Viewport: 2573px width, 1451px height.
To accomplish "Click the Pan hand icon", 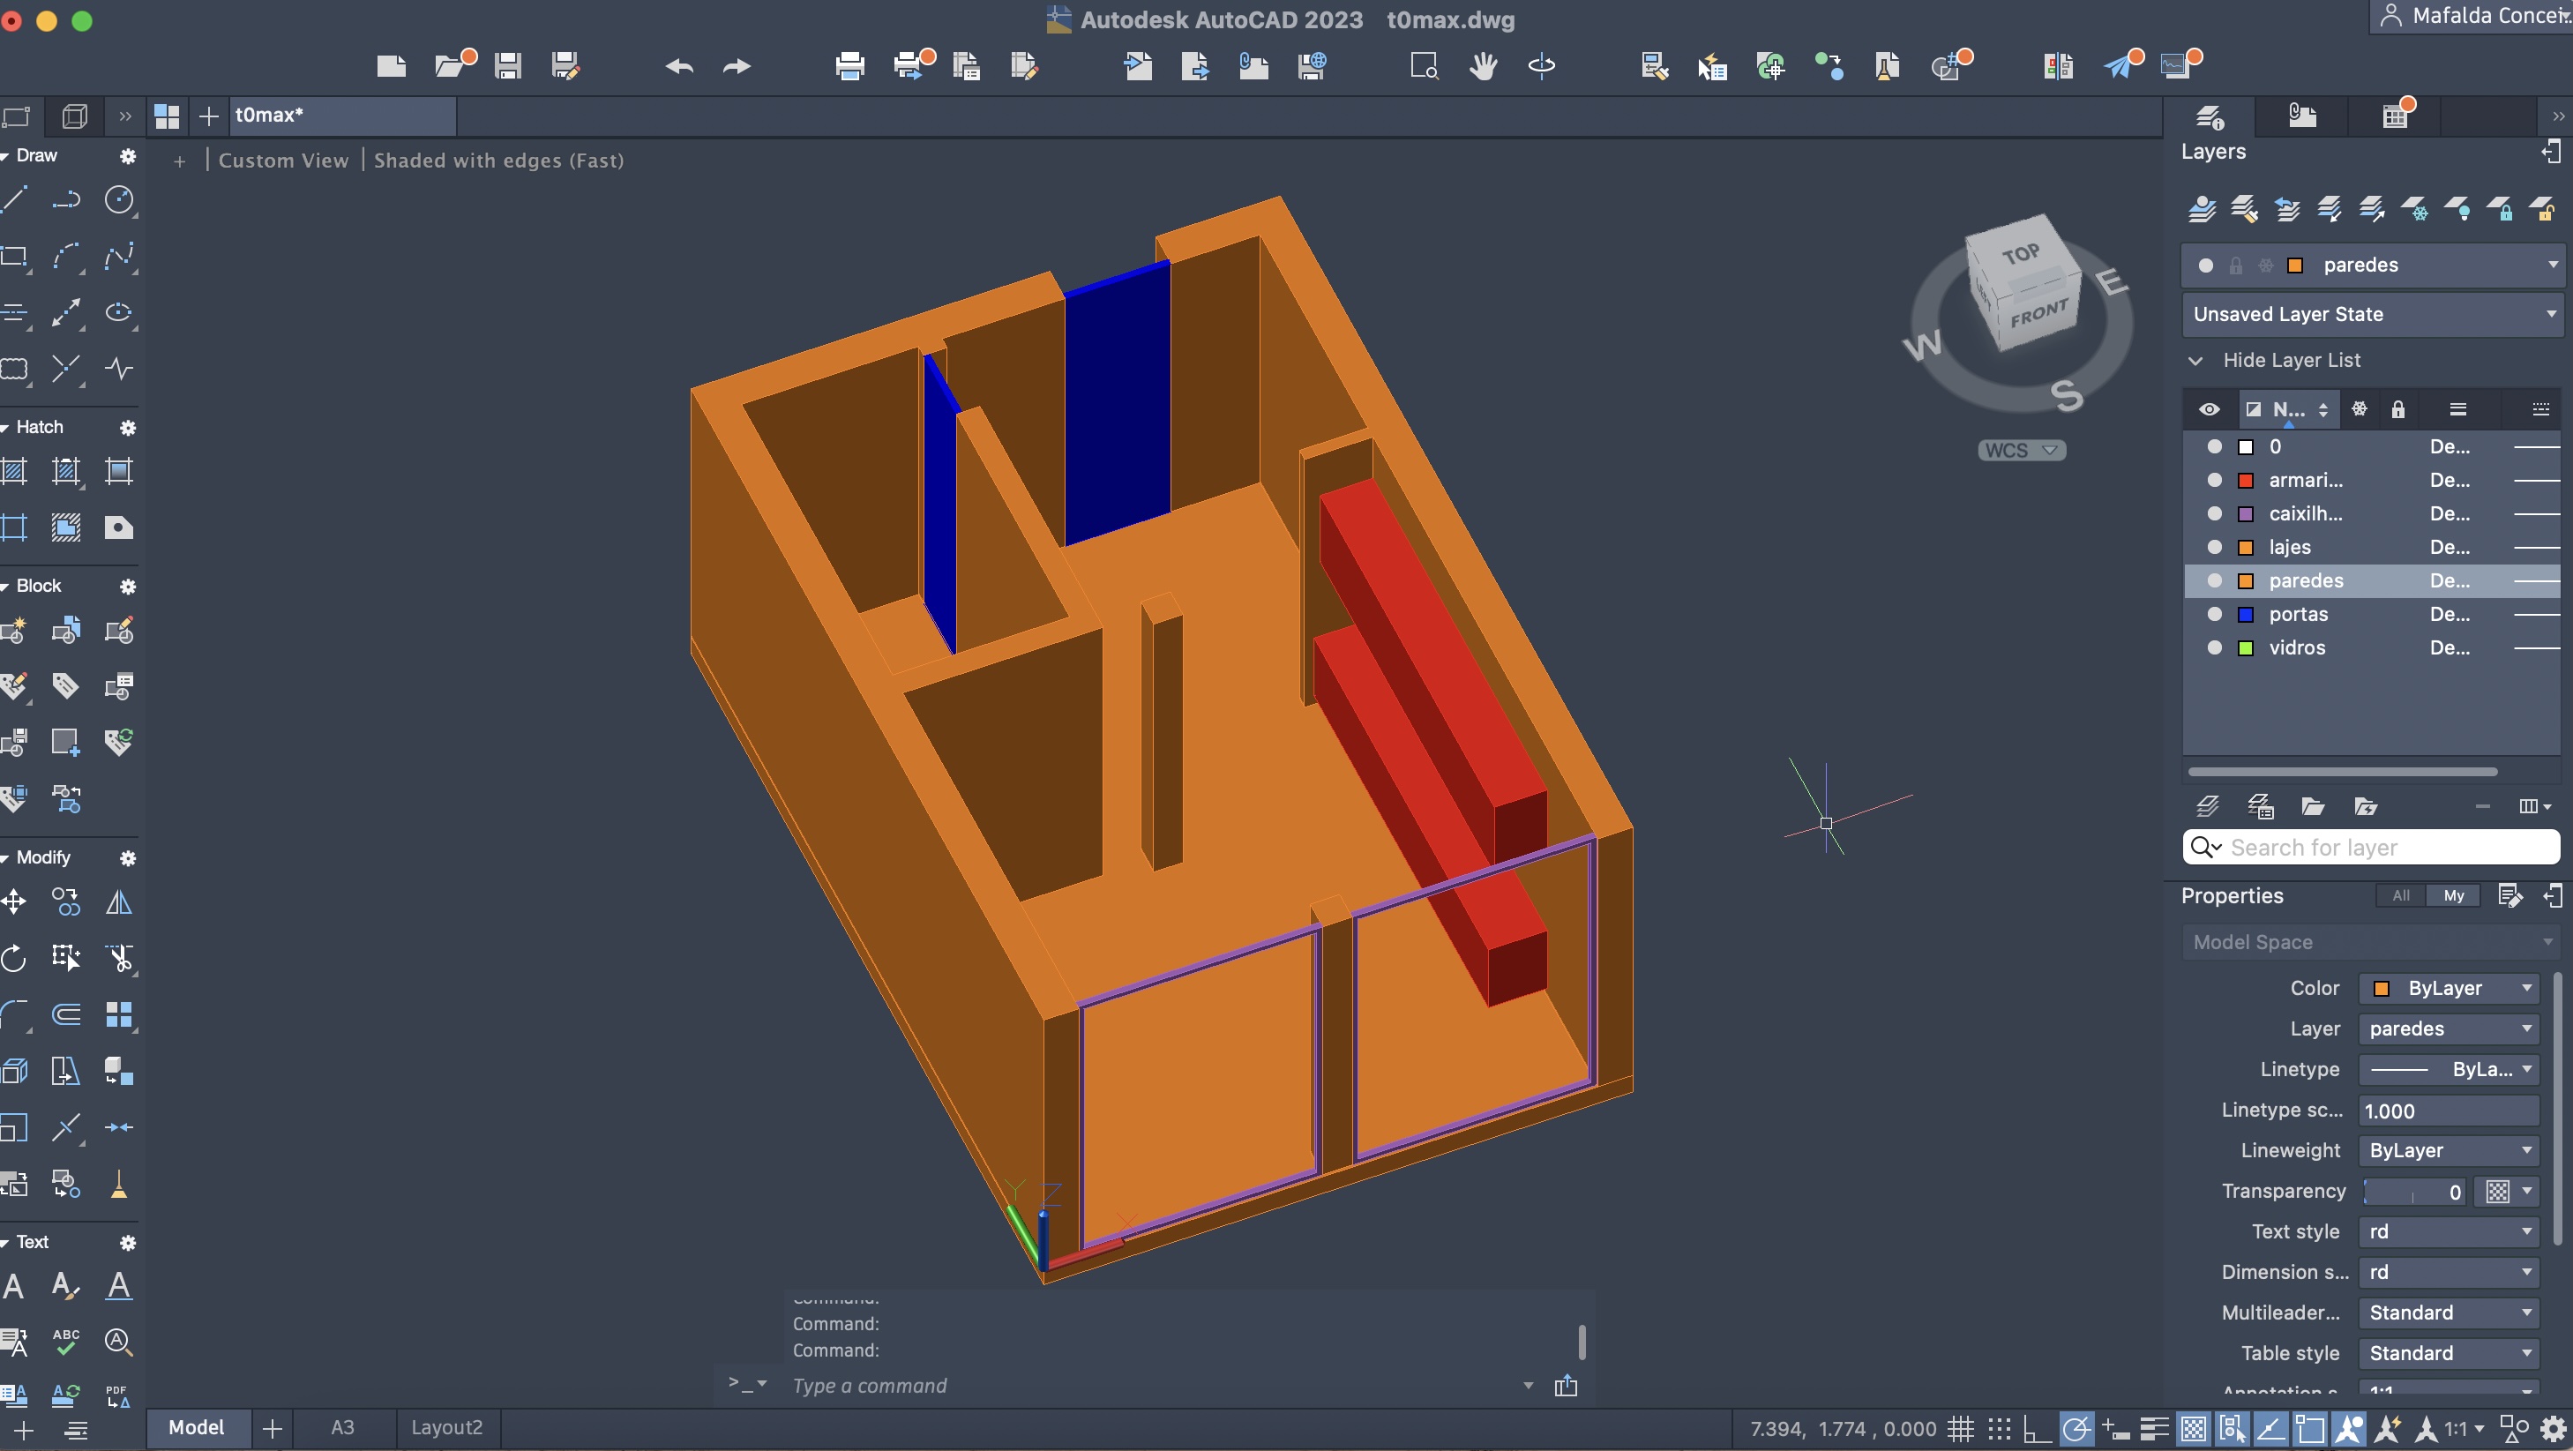I will [x=1484, y=67].
